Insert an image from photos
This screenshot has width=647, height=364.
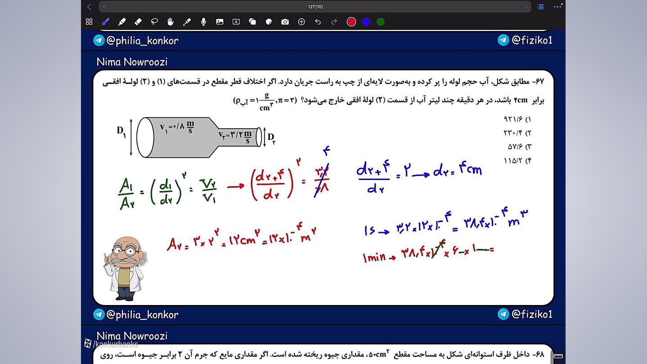(x=220, y=22)
